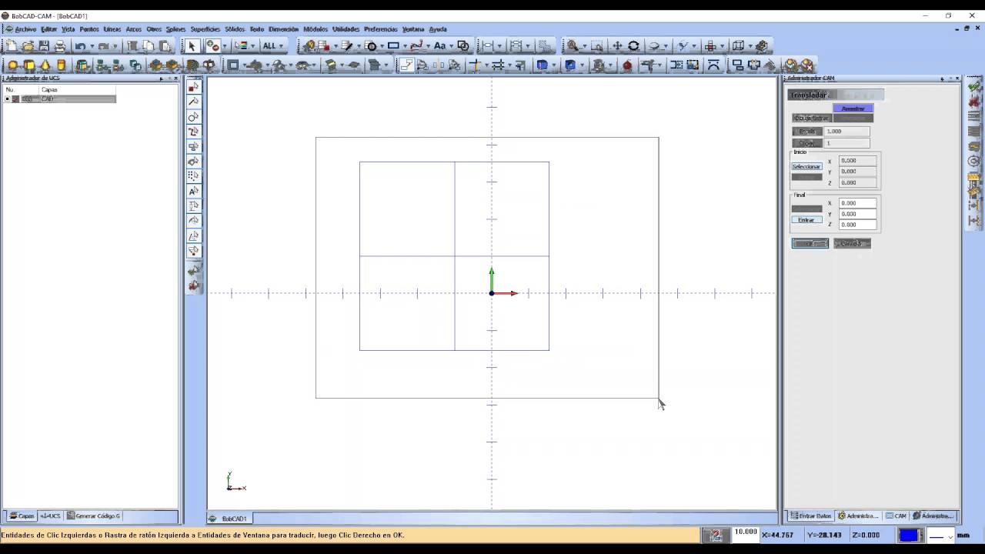Click the Aa text tool icon

click(439, 46)
